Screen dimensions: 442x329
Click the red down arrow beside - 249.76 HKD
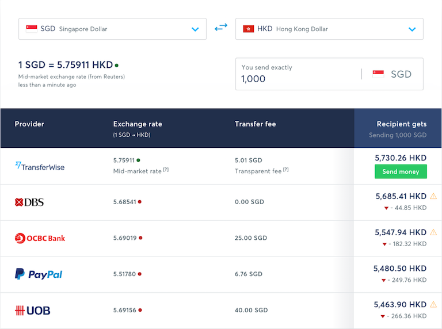pos(383,280)
